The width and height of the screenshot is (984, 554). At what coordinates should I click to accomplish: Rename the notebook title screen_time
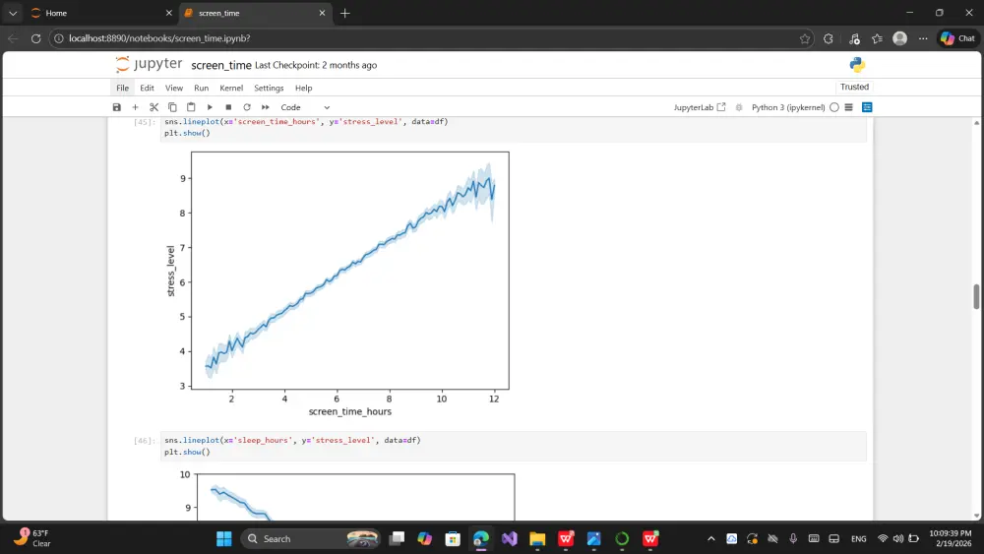(x=220, y=65)
